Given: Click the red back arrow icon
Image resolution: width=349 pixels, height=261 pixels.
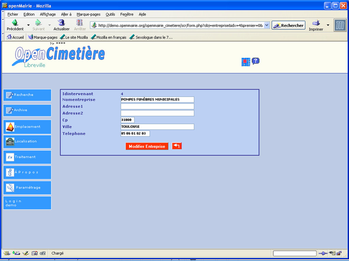Looking at the screenshot, I should coord(177,146).
